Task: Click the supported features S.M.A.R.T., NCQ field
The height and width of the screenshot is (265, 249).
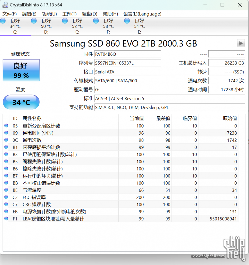Action: tap(170, 107)
